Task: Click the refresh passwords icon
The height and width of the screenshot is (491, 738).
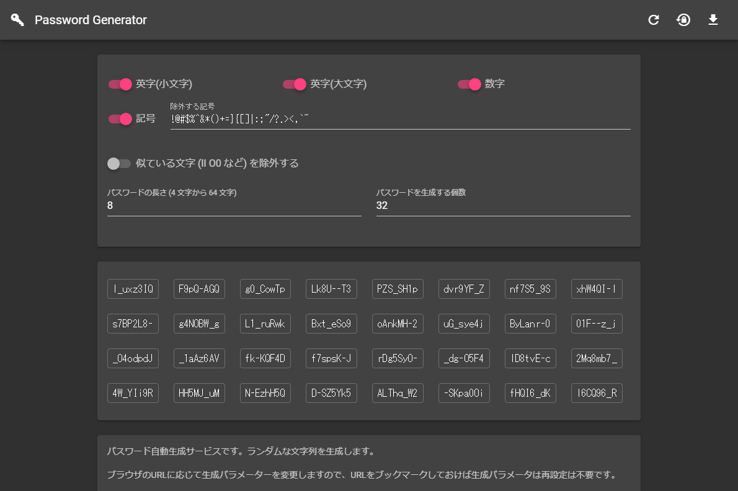Action: (x=654, y=20)
